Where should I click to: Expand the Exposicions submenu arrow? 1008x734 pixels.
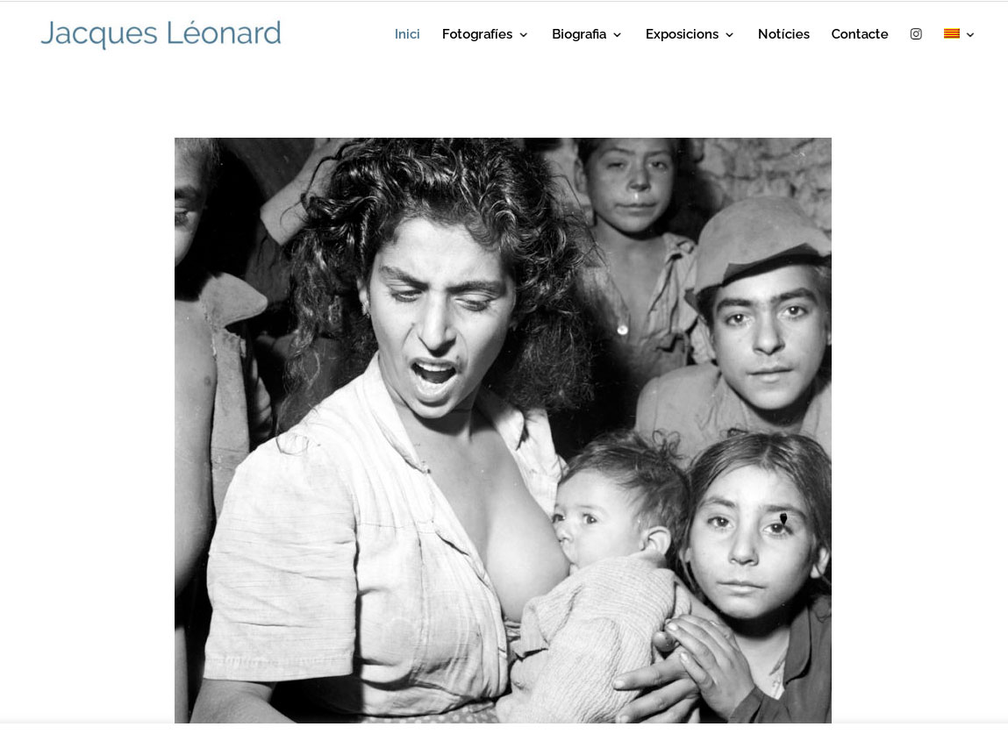(x=730, y=35)
